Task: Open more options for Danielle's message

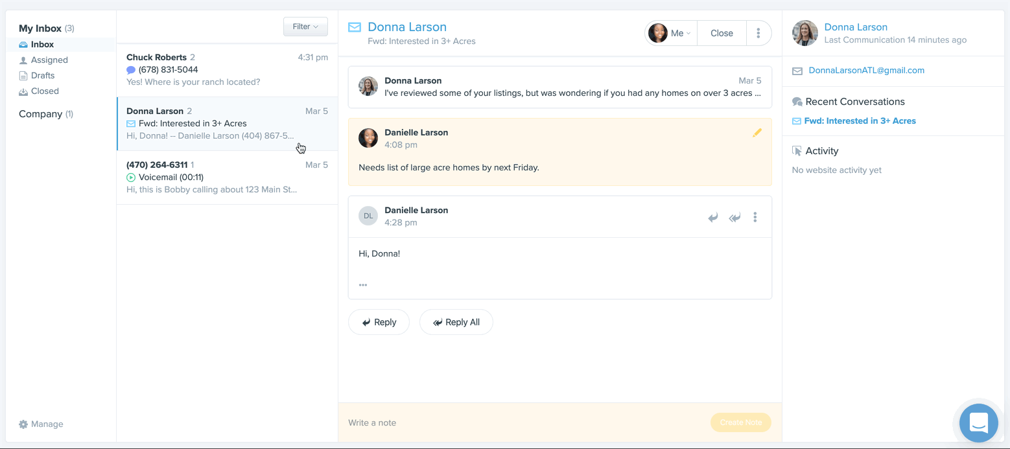Action: (755, 217)
